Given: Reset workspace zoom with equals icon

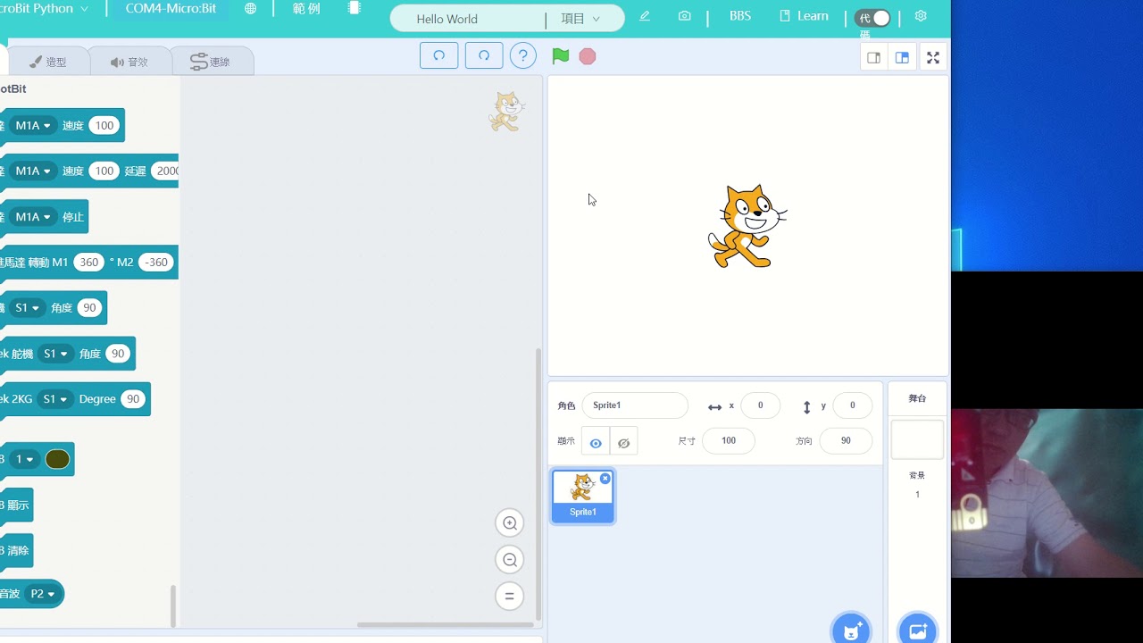Looking at the screenshot, I should pyautogui.click(x=510, y=597).
